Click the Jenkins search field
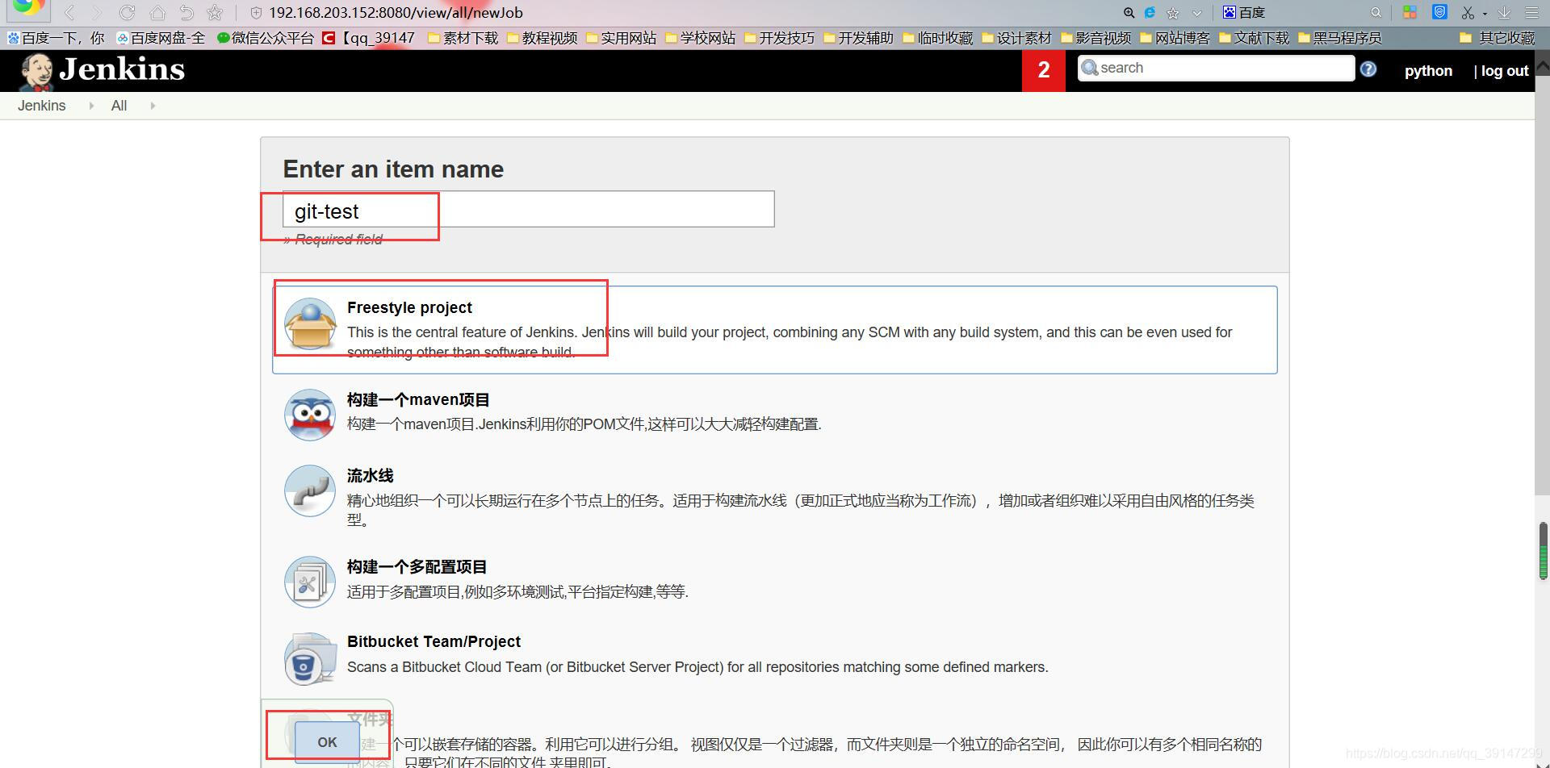The image size is (1550, 768). point(1216,68)
